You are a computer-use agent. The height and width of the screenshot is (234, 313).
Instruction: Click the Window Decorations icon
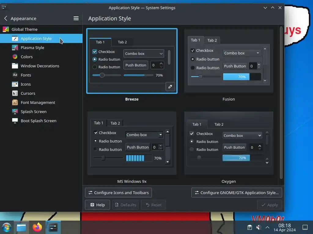coord(15,66)
